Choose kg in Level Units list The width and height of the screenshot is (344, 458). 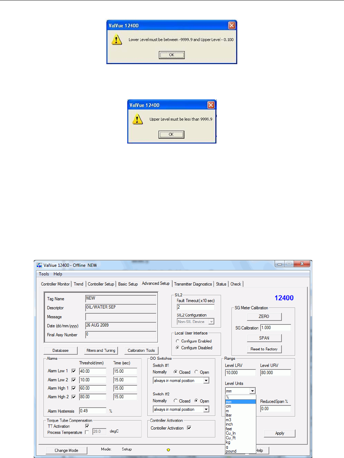pos(240,442)
